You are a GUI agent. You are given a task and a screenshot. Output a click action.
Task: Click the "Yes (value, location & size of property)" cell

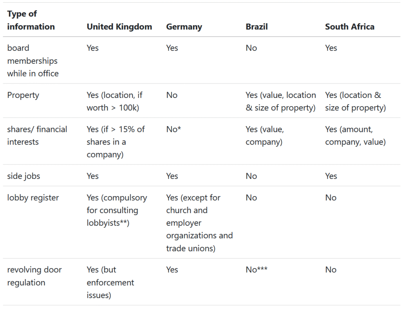tap(281, 101)
